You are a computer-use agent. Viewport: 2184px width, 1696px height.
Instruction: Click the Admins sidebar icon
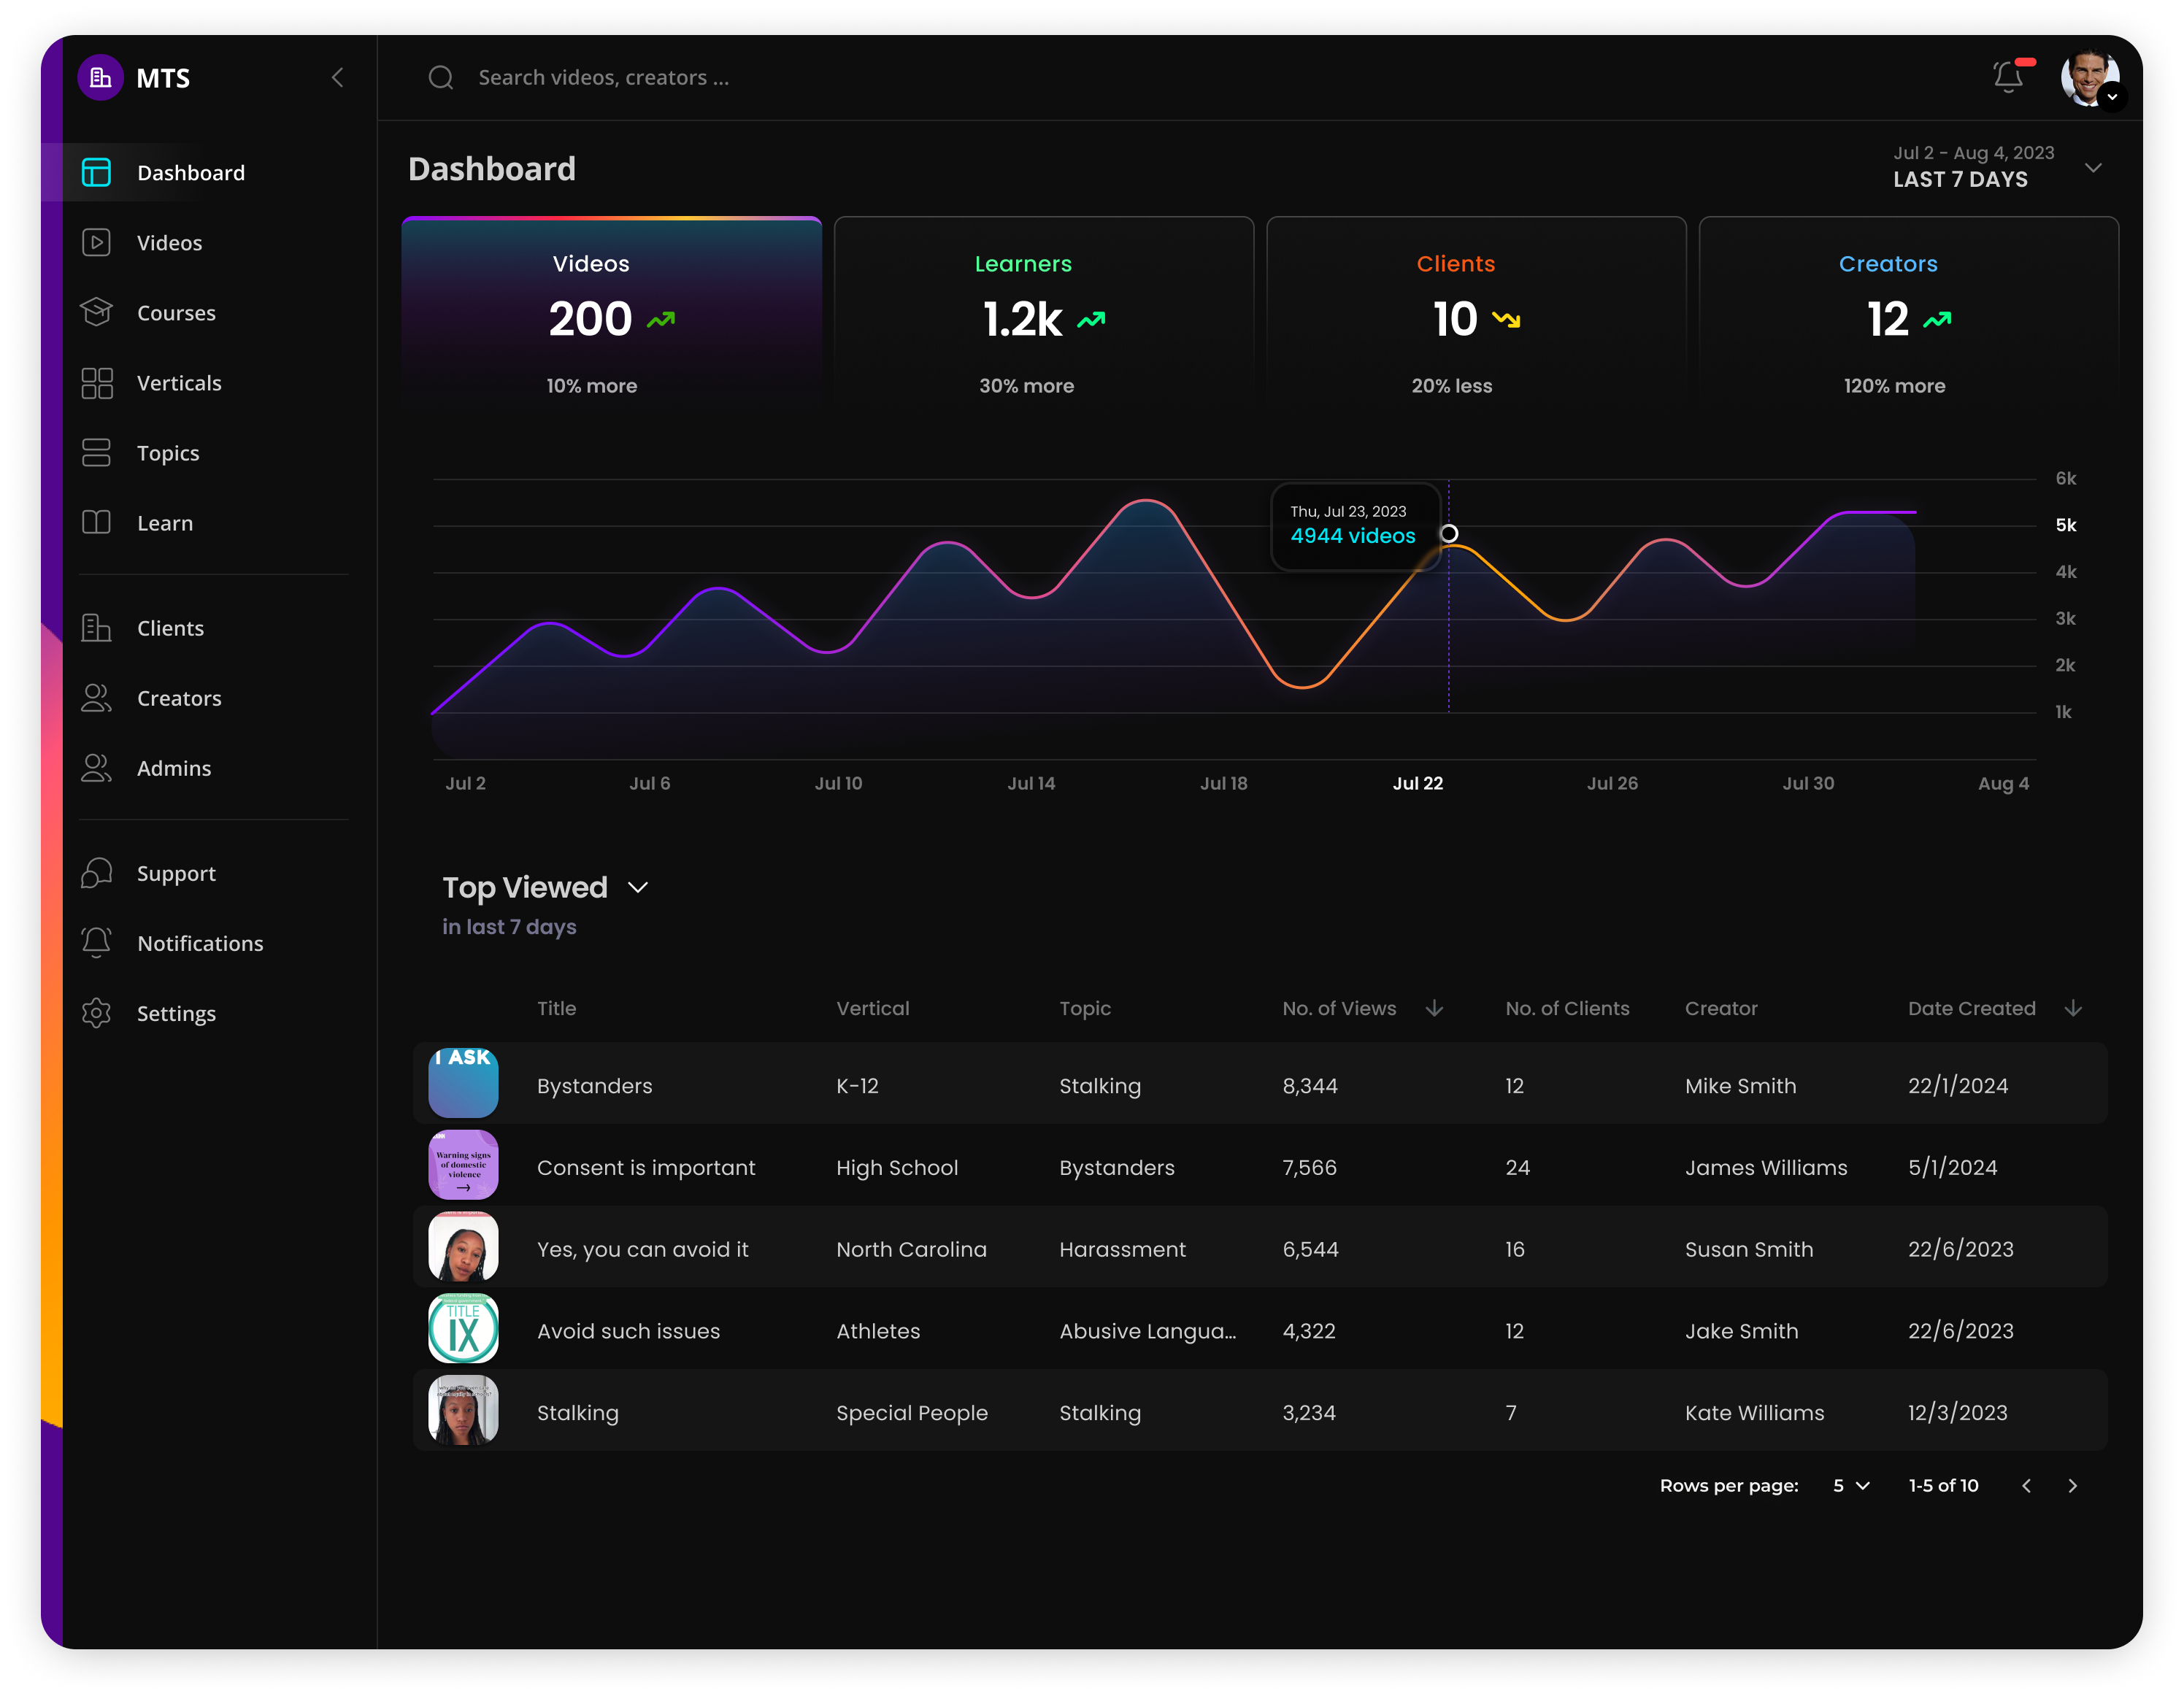pyautogui.click(x=96, y=768)
